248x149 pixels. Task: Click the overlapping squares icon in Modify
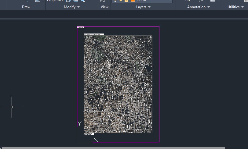coord(83,1)
